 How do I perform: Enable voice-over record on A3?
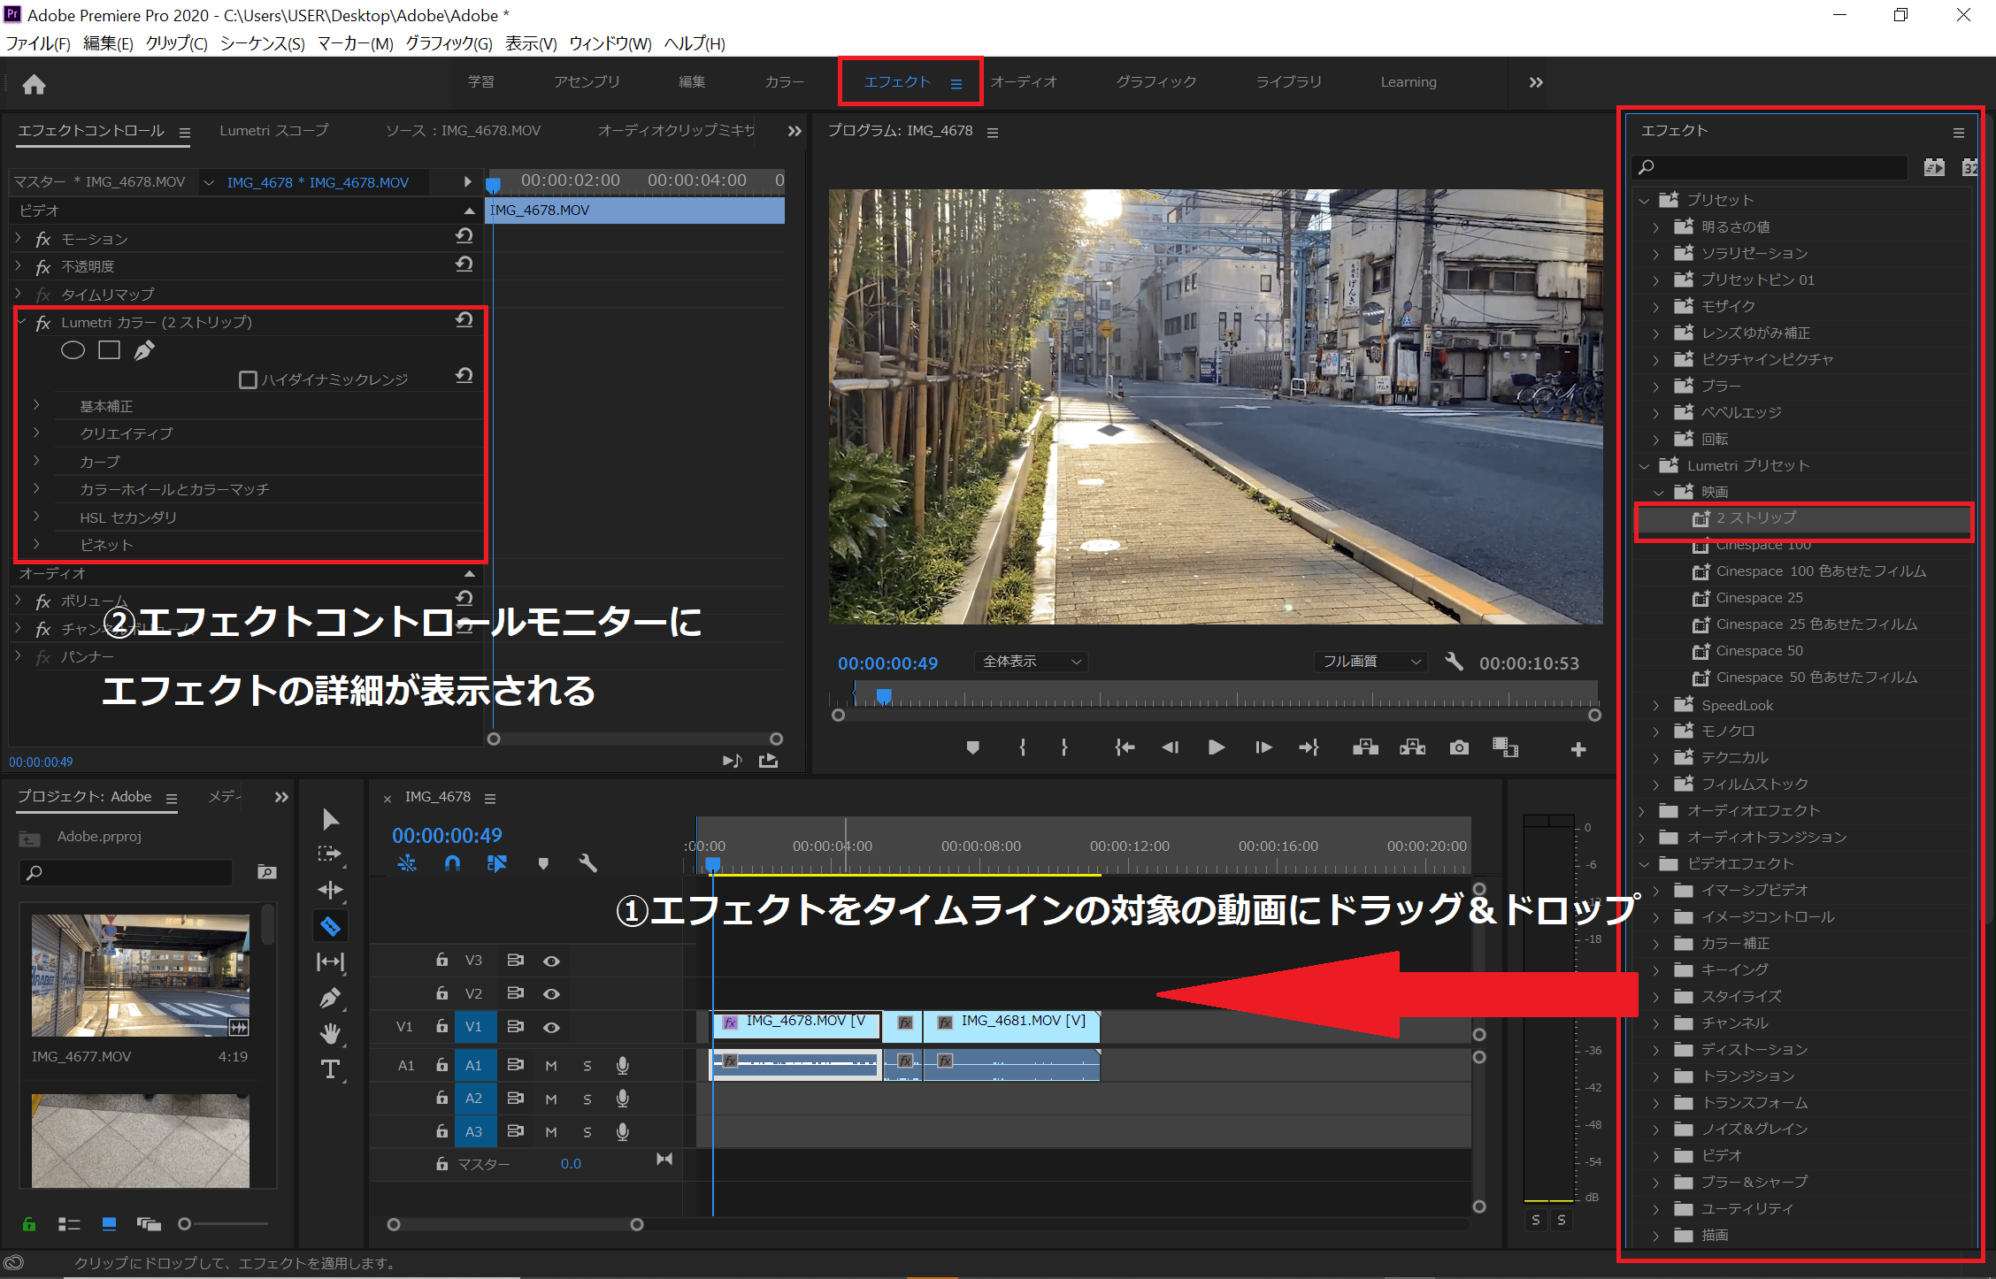(623, 1131)
